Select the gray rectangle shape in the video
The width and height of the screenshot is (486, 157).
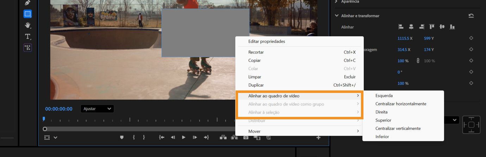point(205,33)
